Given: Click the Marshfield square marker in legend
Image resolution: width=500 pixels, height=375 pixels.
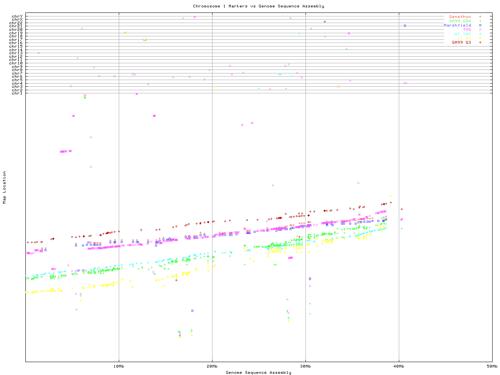Looking at the screenshot, I should [x=480, y=25].
